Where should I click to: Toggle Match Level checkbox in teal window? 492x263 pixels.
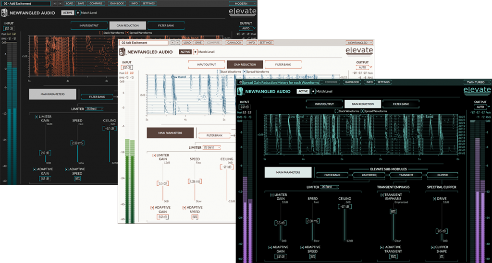coord(314,91)
